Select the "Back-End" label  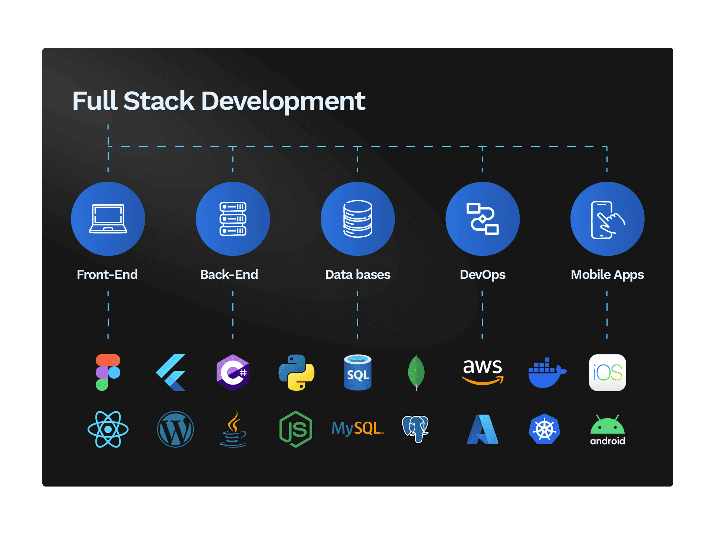[x=229, y=274]
